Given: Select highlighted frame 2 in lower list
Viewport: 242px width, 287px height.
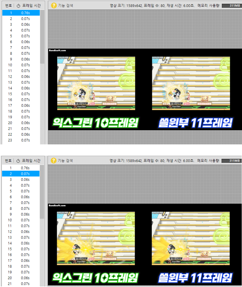Looking at the screenshot, I should [21, 174].
